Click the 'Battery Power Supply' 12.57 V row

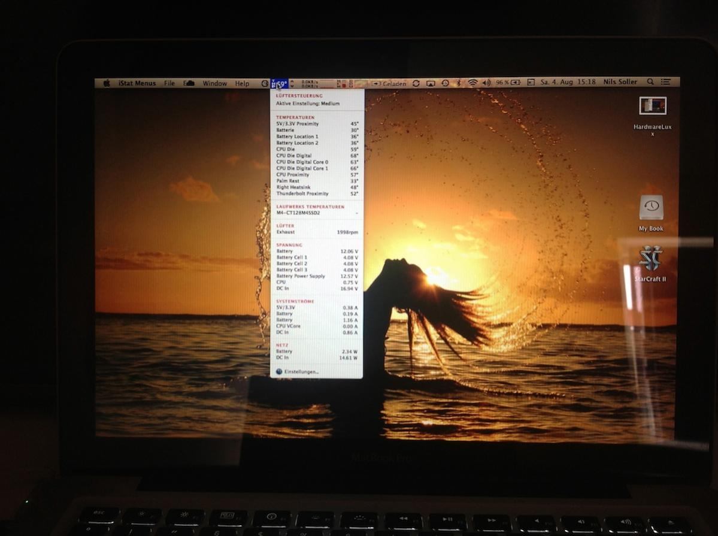[x=316, y=276]
